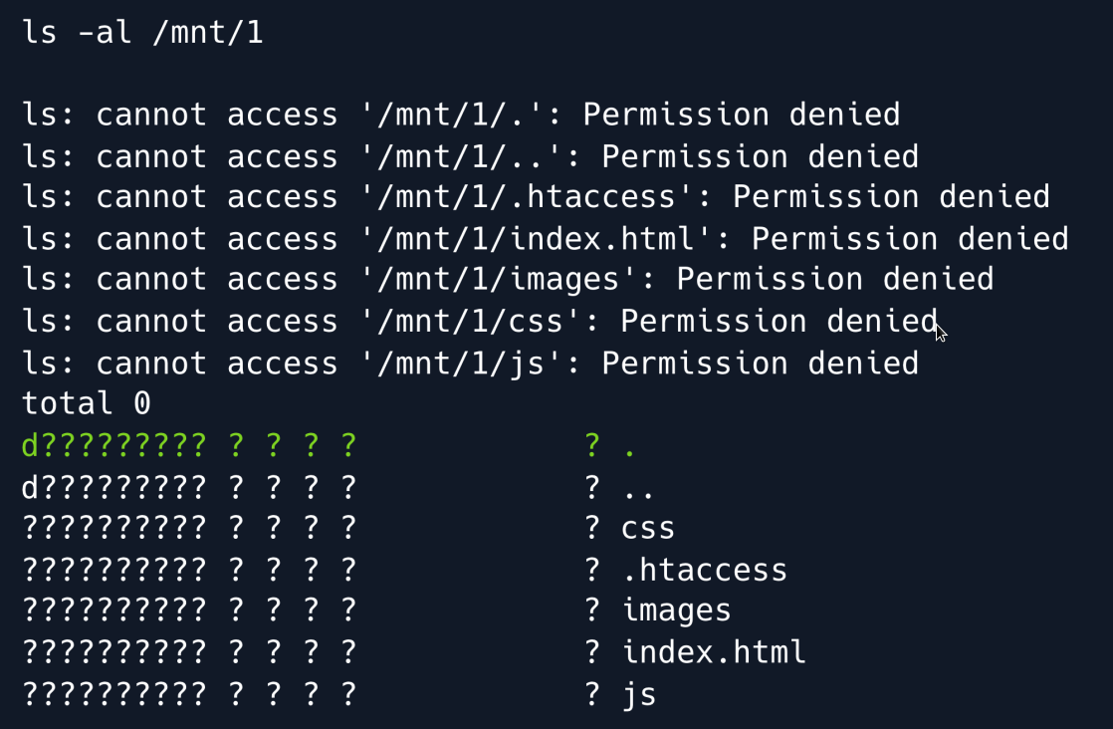Click the 'total 0' line
The height and width of the screenshot is (729, 1113).
(x=87, y=403)
